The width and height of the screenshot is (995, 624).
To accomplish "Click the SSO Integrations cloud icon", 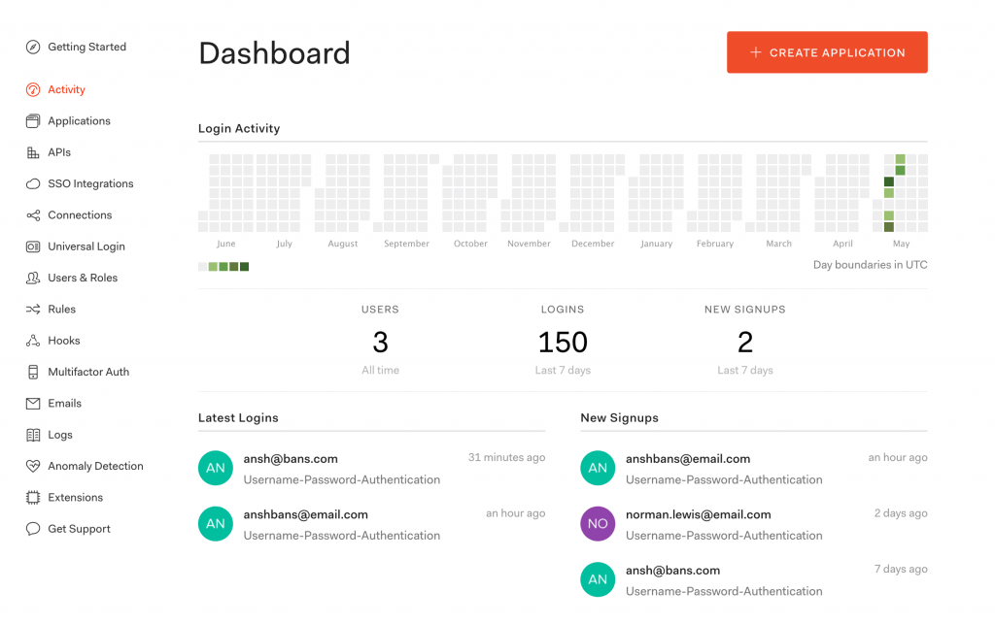I will click(x=33, y=183).
